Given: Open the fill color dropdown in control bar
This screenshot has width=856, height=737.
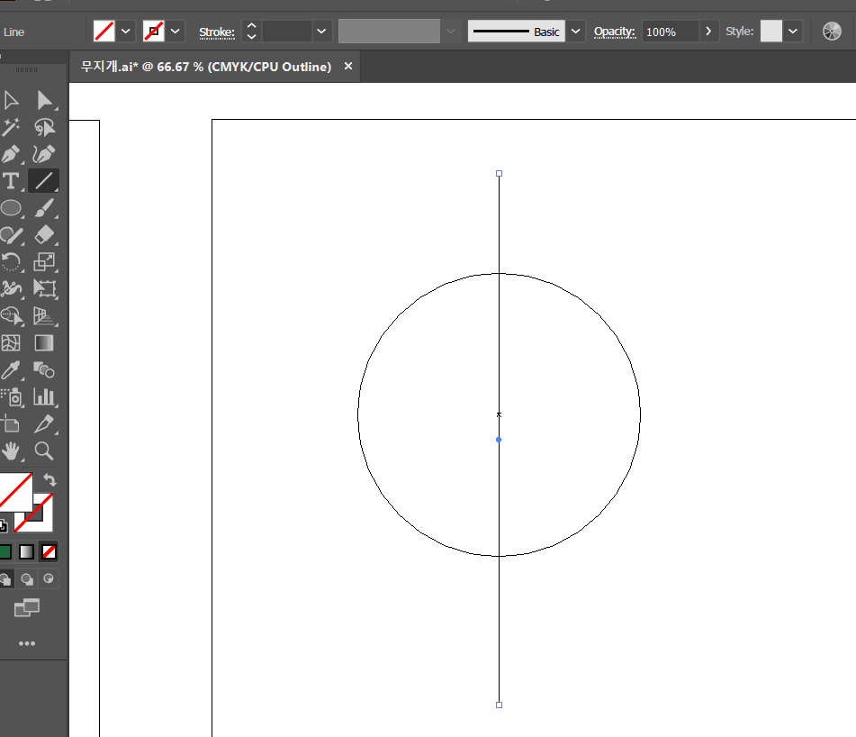Looking at the screenshot, I should [125, 32].
